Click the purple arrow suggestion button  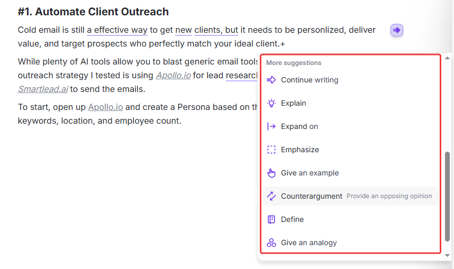tap(397, 30)
